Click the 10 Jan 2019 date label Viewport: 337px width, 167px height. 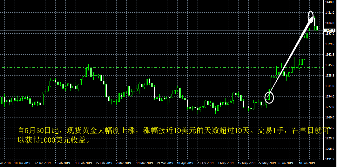pos(22,163)
